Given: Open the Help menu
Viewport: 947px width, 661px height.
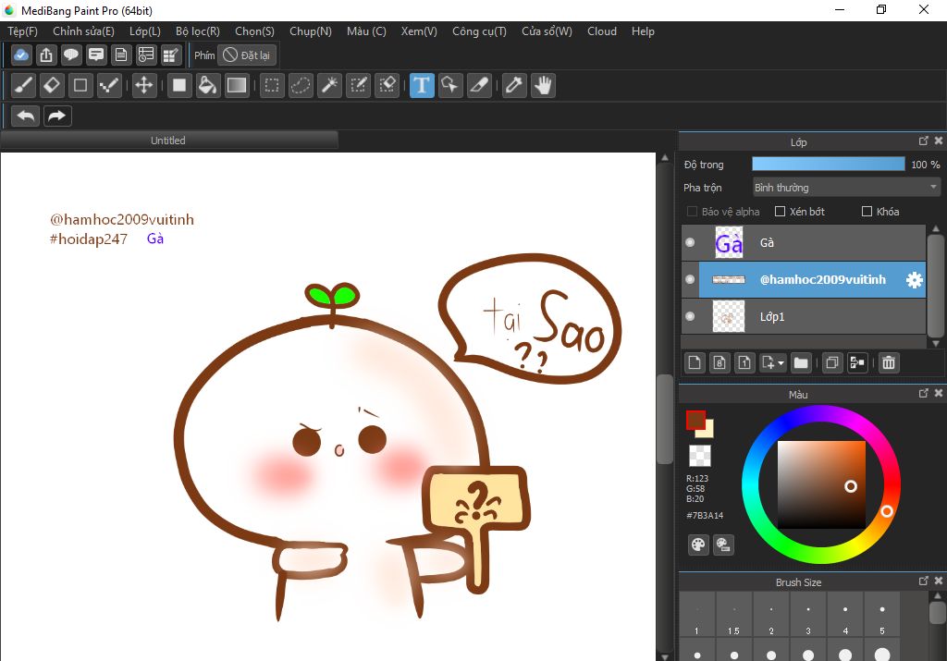Looking at the screenshot, I should tap(644, 31).
